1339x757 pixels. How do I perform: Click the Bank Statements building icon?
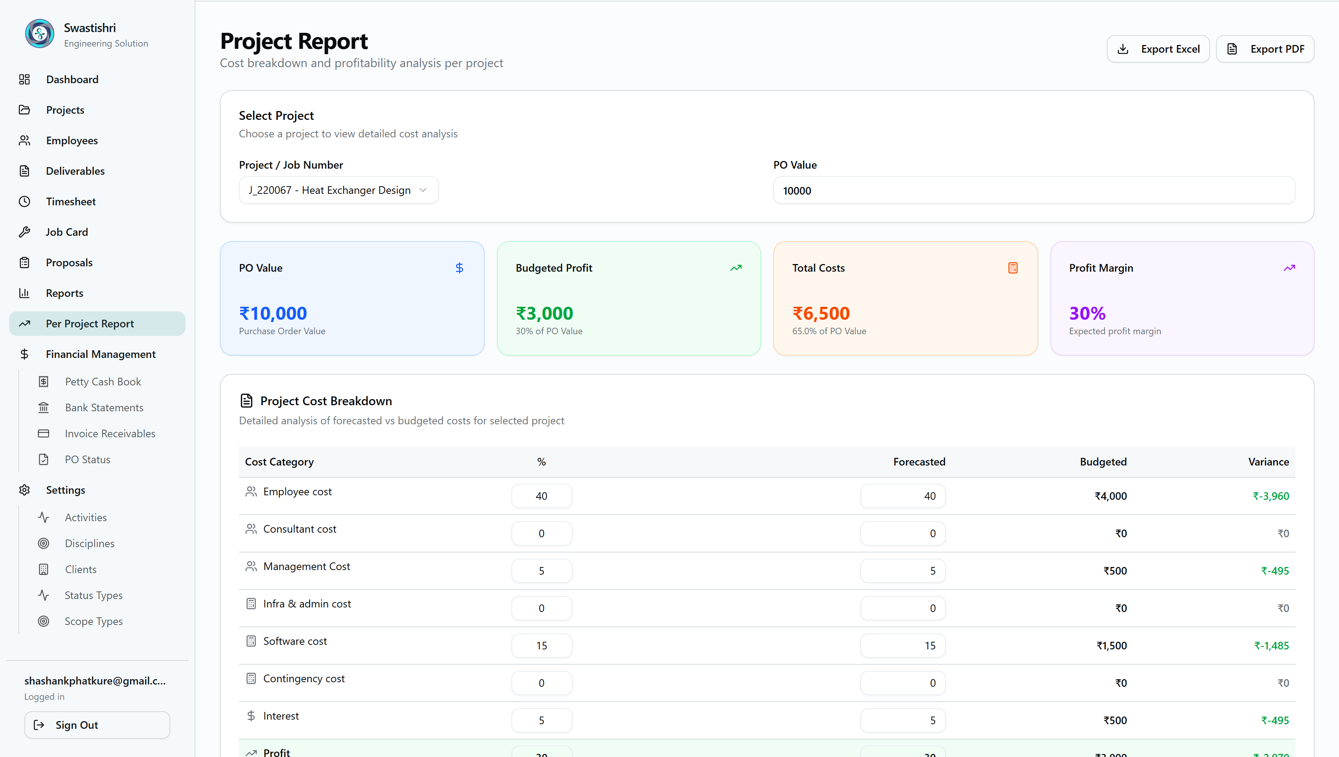(x=44, y=407)
